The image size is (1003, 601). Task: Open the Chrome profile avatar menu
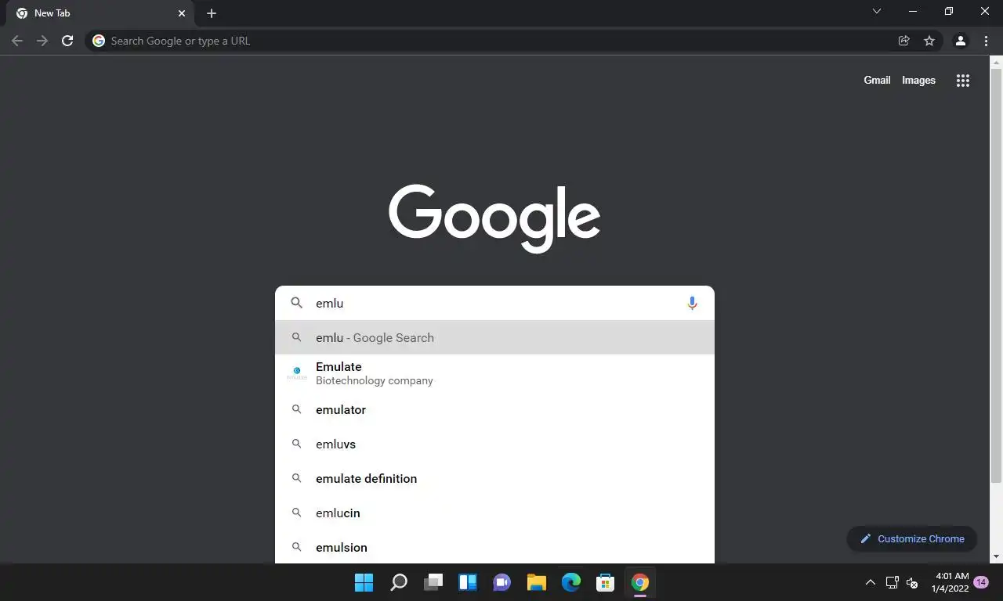pyautogui.click(x=960, y=41)
